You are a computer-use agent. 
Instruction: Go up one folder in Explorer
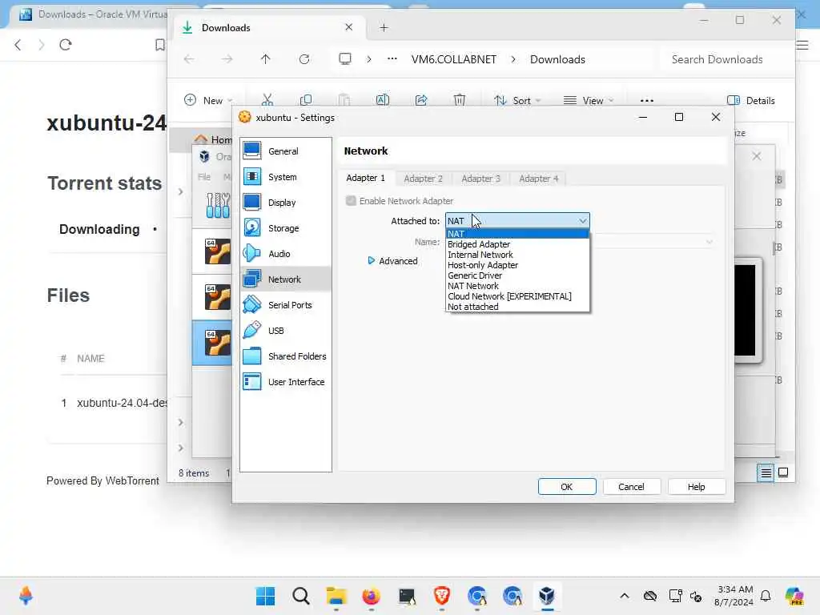pyautogui.click(x=266, y=59)
